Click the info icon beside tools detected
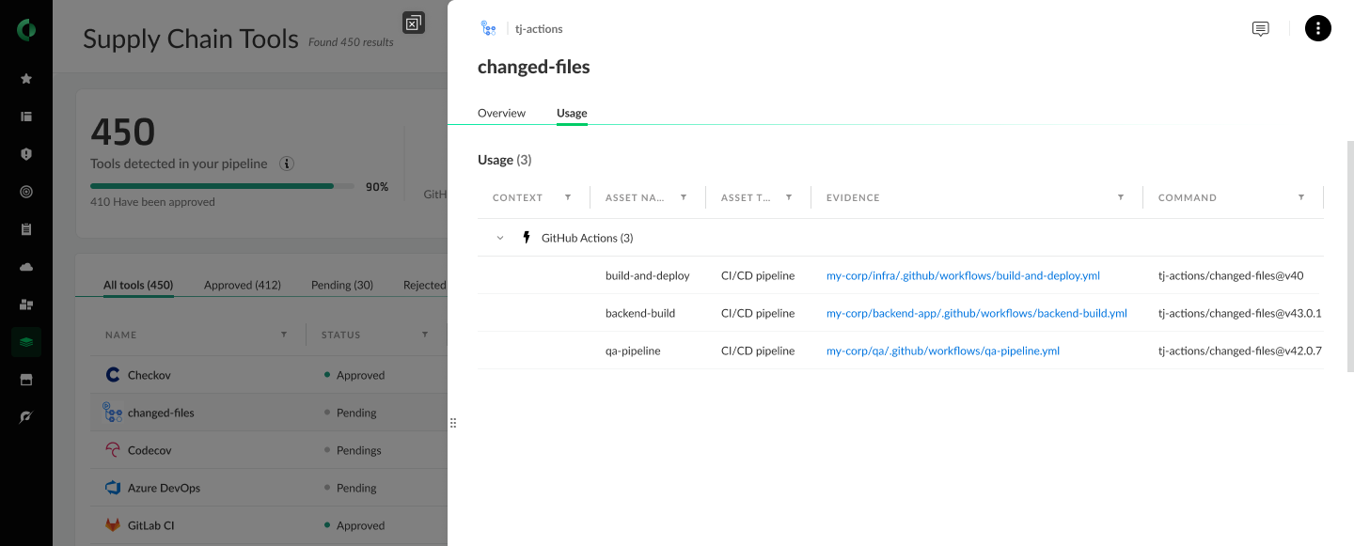Image resolution: width=1354 pixels, height=546 pixels. click(287, 164)
